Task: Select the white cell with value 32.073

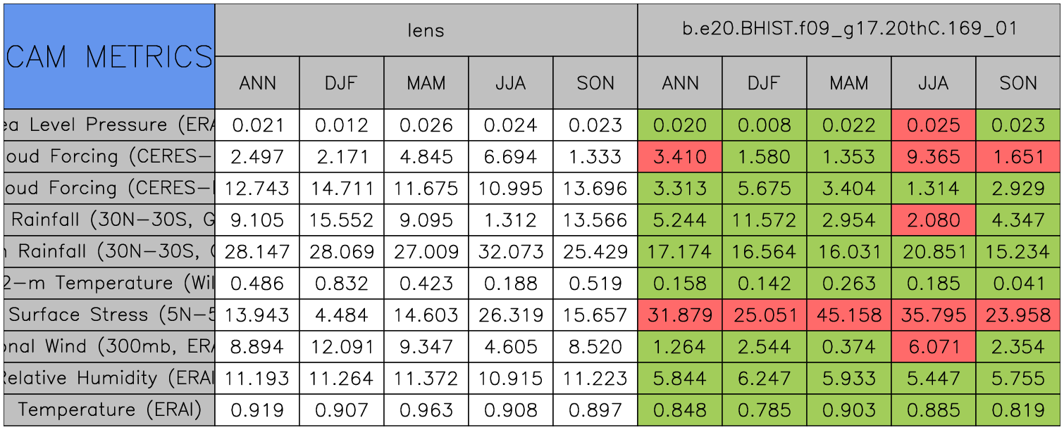Action: (x=510, y=252)
